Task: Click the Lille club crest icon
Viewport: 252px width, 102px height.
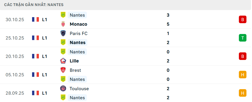Action: [x=63, y=61]
